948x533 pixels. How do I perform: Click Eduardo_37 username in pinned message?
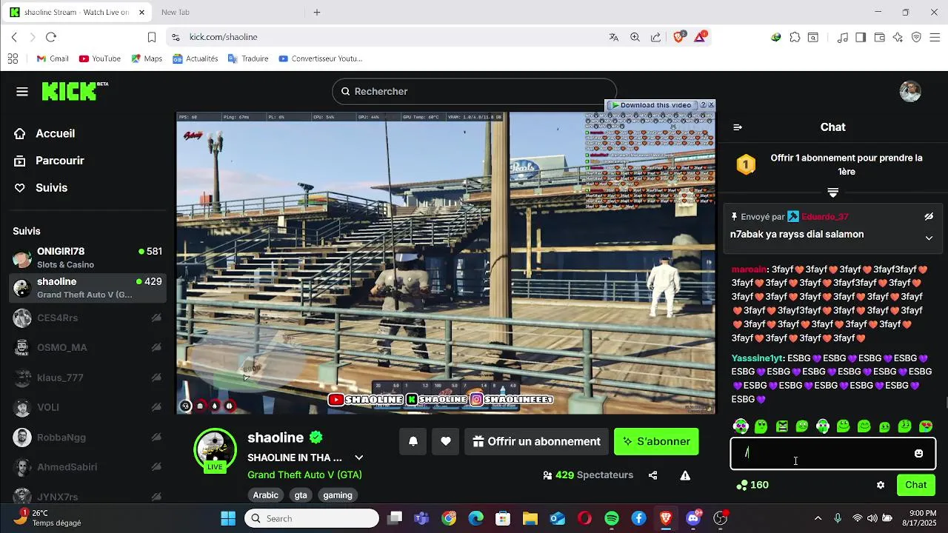click(x=824, y=217)
